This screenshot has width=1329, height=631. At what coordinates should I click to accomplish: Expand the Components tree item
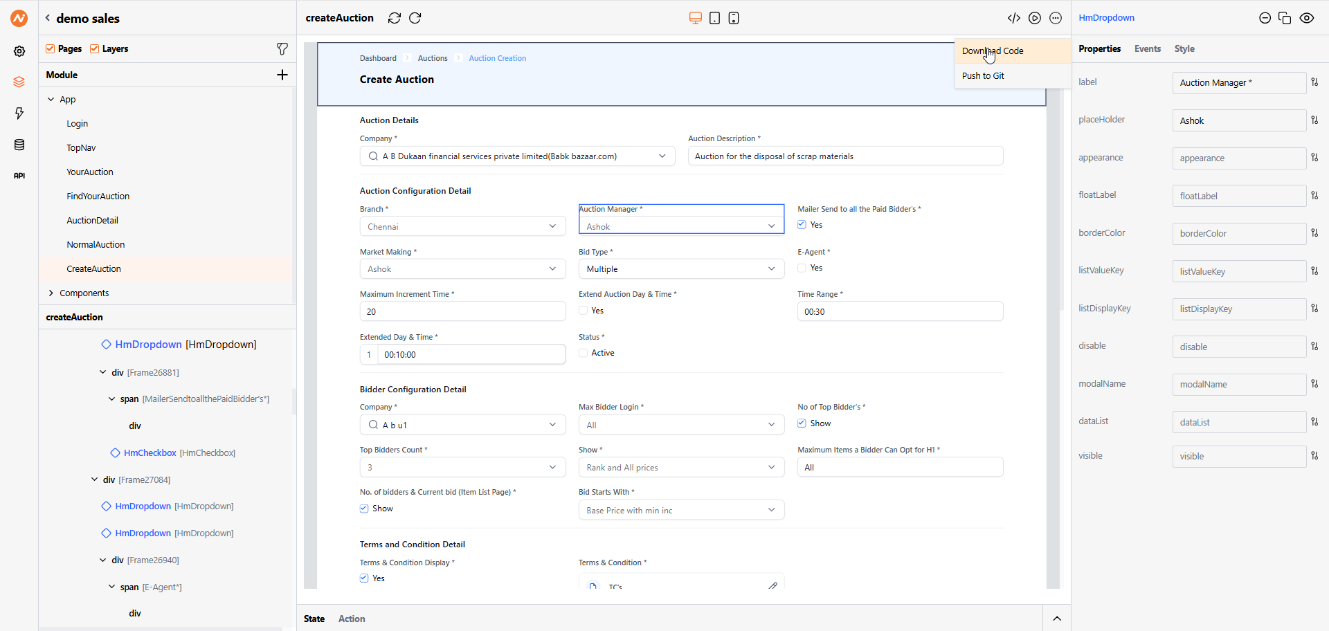tap(51, 293)
